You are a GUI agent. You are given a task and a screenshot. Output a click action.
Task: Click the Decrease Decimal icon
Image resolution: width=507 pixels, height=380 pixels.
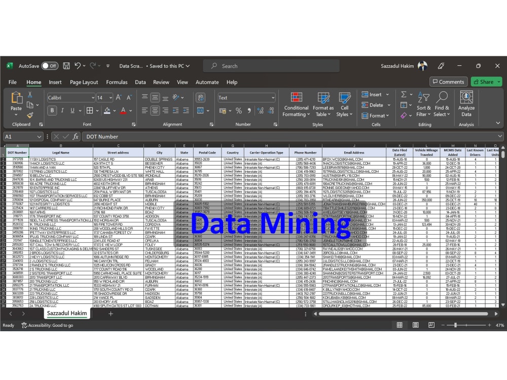[271, 111]
